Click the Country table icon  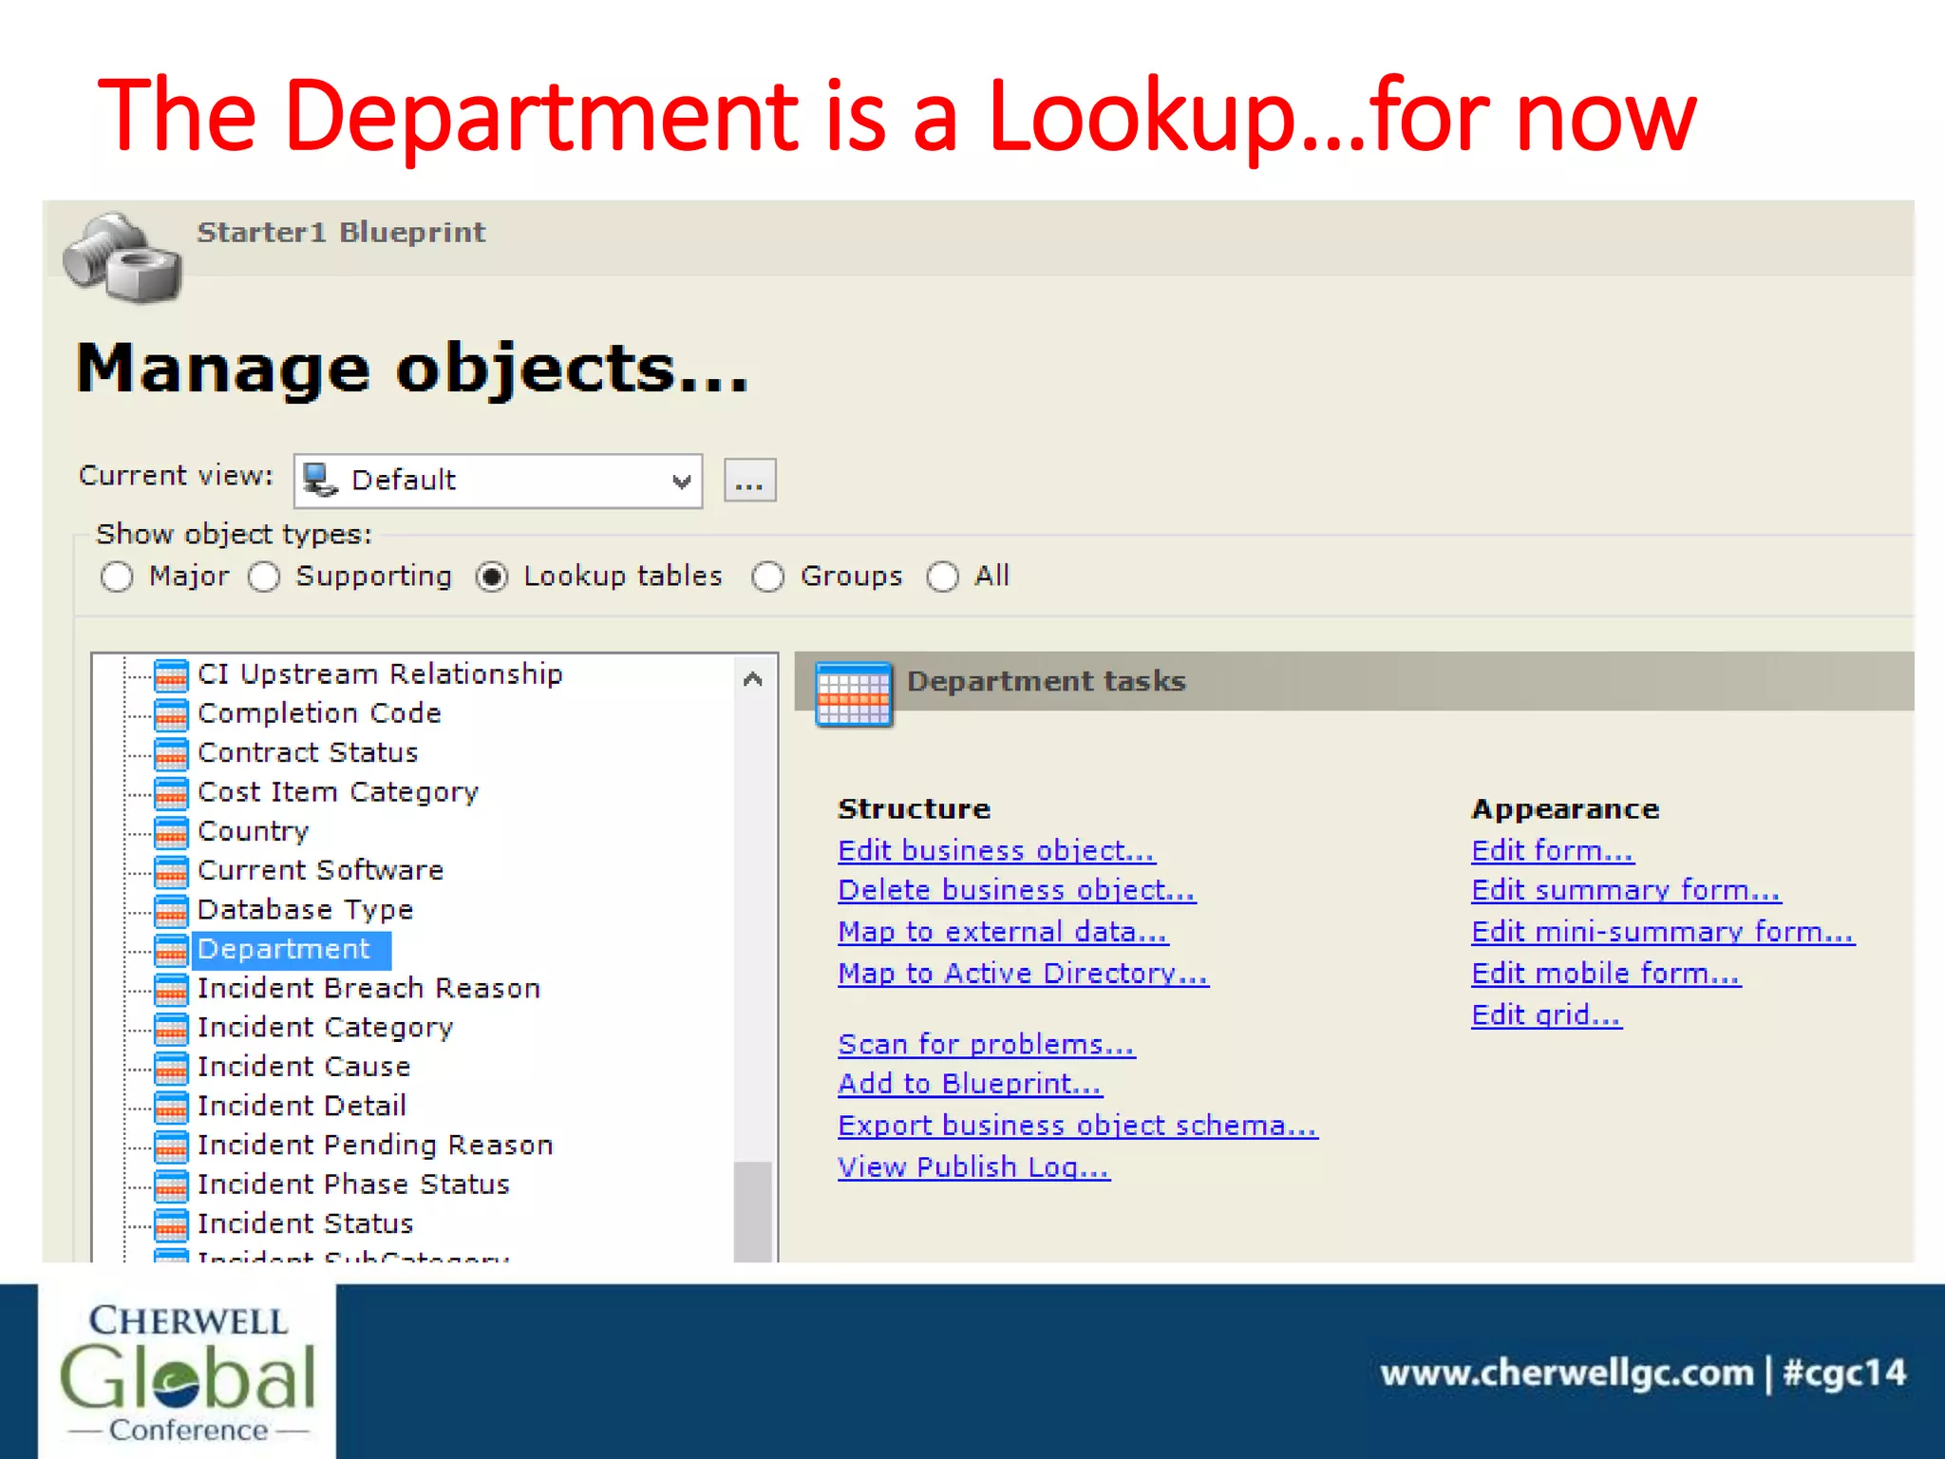click(171, 831)
